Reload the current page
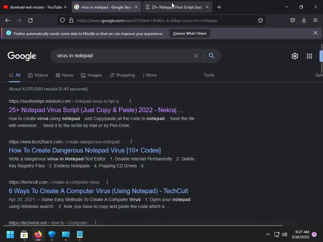 click(30, 20)
